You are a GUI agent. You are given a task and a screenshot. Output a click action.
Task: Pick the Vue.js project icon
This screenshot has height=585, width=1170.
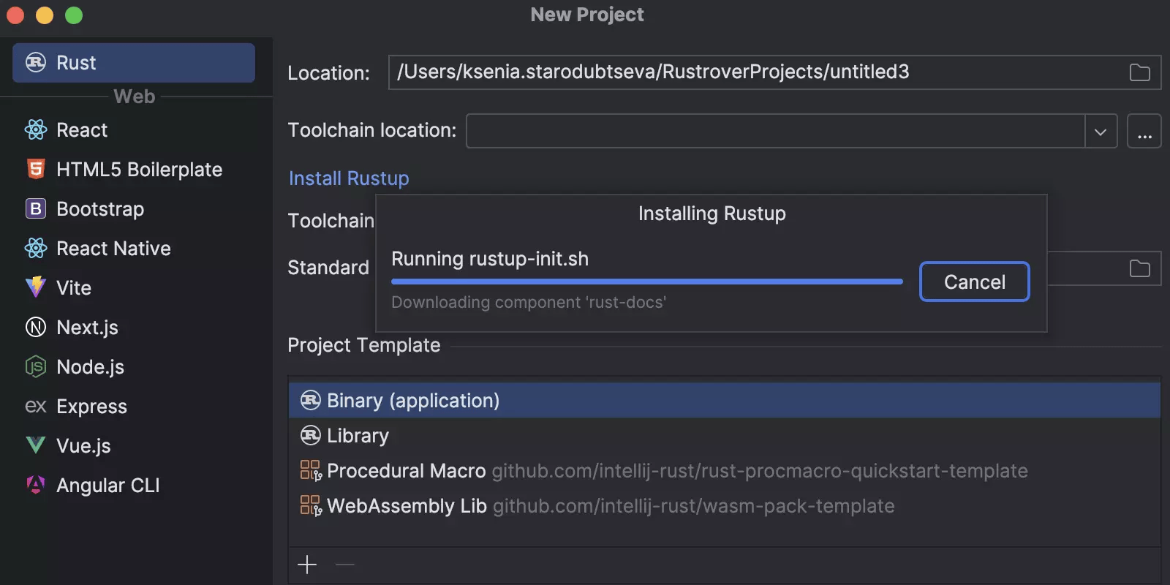[36, 446]
